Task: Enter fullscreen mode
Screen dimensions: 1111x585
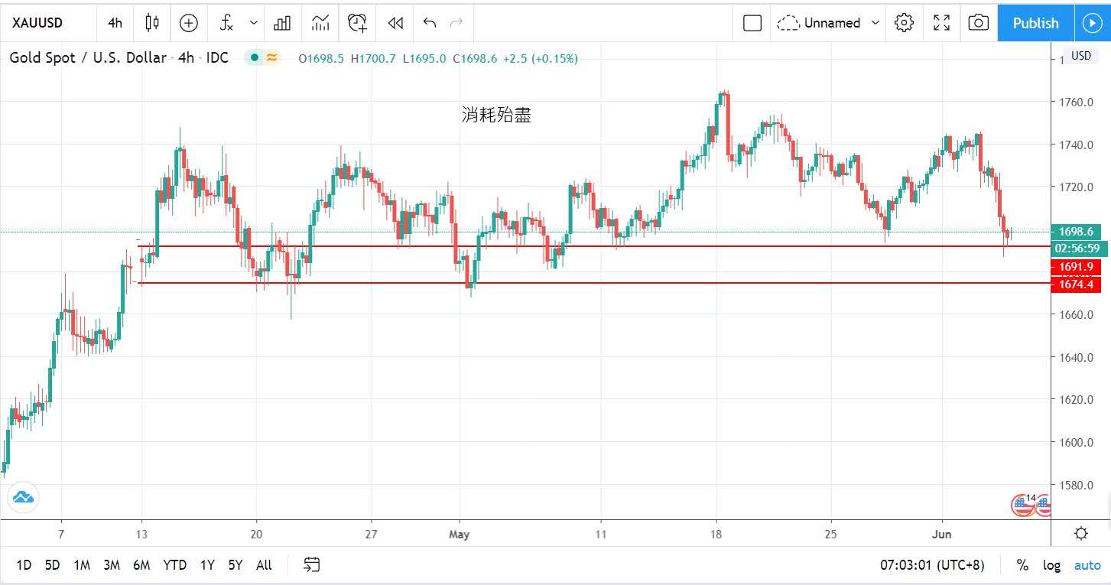Action: pos(941,23)
